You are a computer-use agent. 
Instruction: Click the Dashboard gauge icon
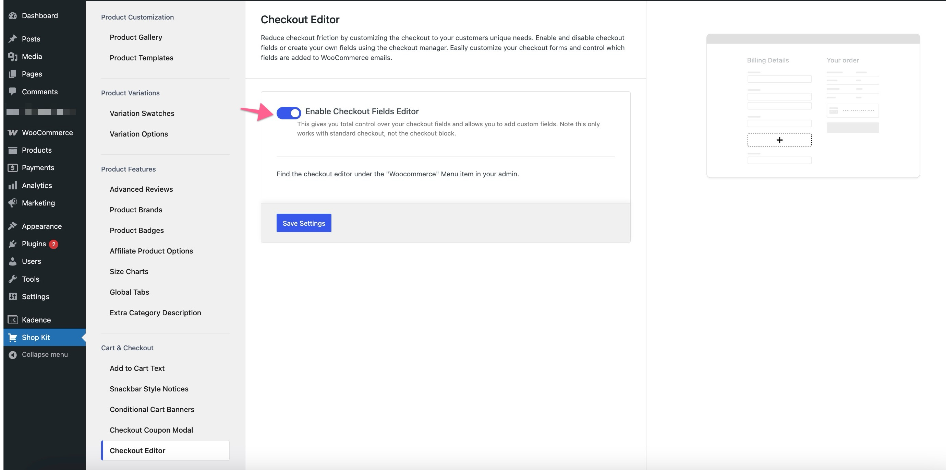(13, 15)
